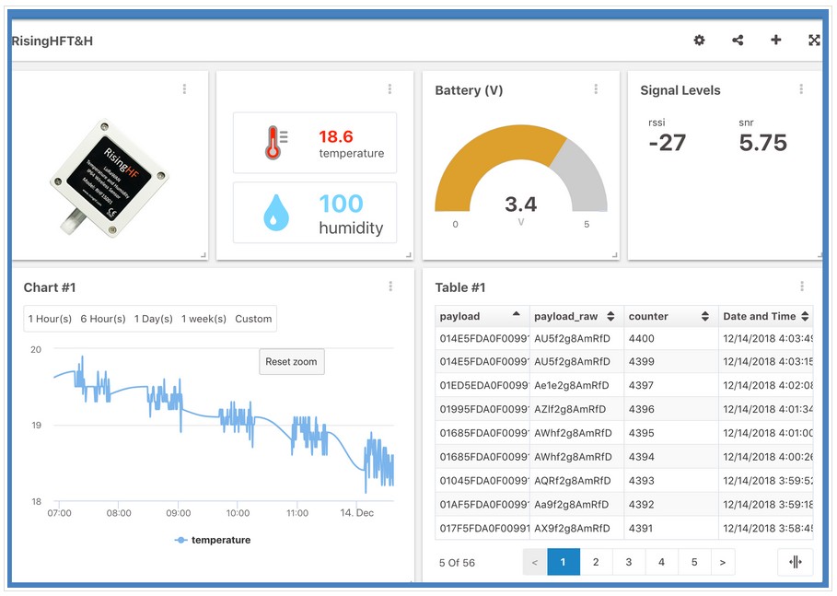The width and height of the screenshot is (837, 596).
Task: Click the Signal Levels widget title
Action: tap(680, 90)
